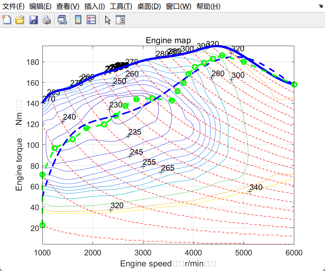The height and width of the screenshot is (271, 325).
Task: Open the 帮助(H) menu
Action: coord(208,6)
